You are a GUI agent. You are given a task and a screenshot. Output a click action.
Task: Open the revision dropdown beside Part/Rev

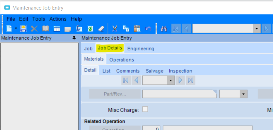click(x=243, y=94)
